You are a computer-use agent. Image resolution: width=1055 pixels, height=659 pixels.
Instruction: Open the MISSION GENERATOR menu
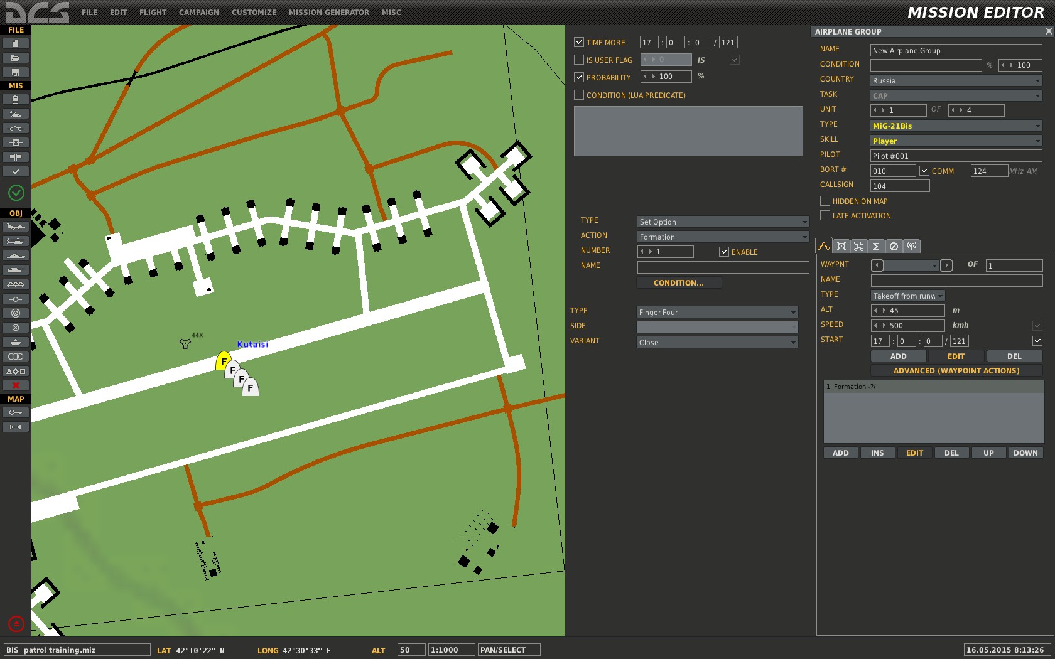(x=329, y=13)
